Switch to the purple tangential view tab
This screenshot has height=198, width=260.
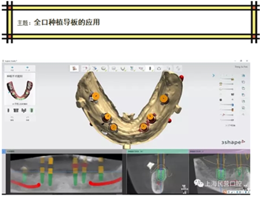click(219, 152)
